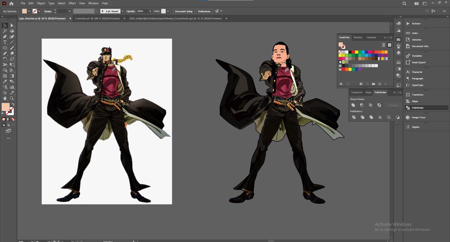Click the Opacity 100% input field

coord(142,11)
